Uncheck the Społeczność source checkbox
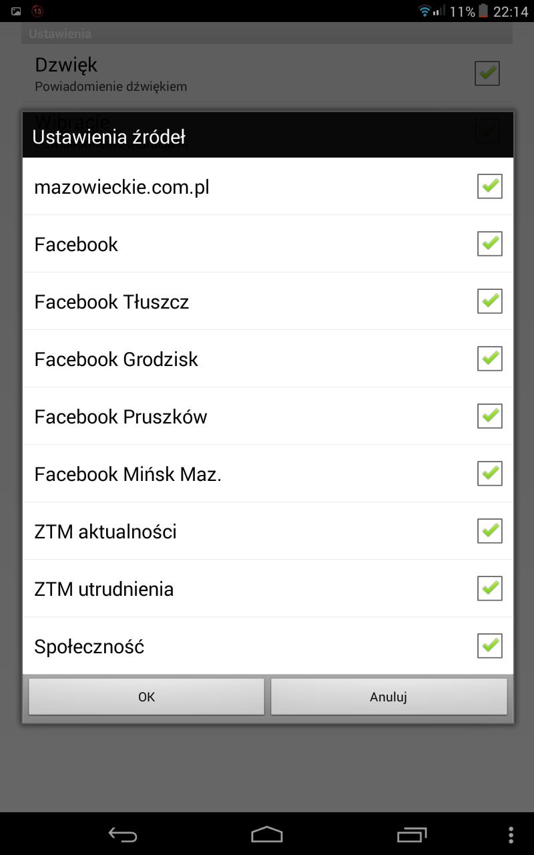534x855 pixels. pyautogui.click(x=489, y=646)
